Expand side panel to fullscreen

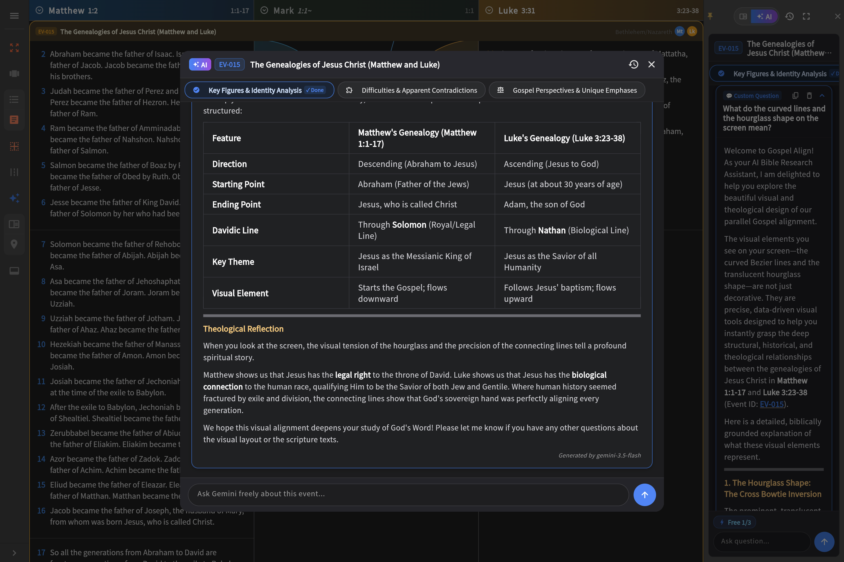[806, 17]
